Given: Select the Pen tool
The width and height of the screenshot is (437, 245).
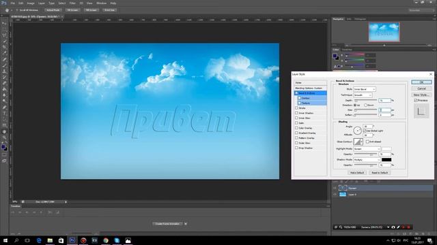Looking at the screenshot, I should (x=4, y=108).
